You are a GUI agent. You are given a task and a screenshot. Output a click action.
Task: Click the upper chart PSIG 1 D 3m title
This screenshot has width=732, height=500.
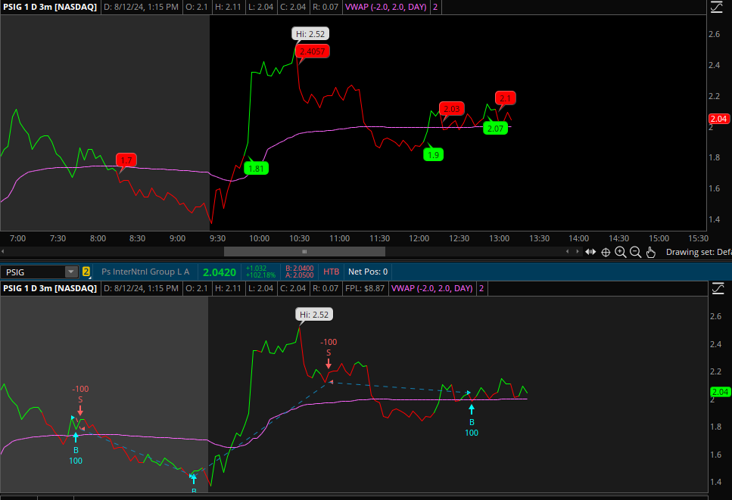[x=49, y=7]
